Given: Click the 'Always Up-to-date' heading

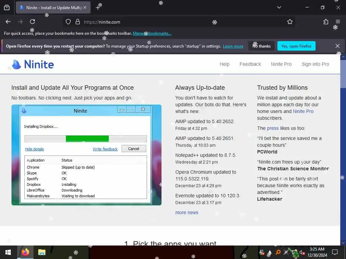Looking at the screenshot, I should tap(200, 88).
